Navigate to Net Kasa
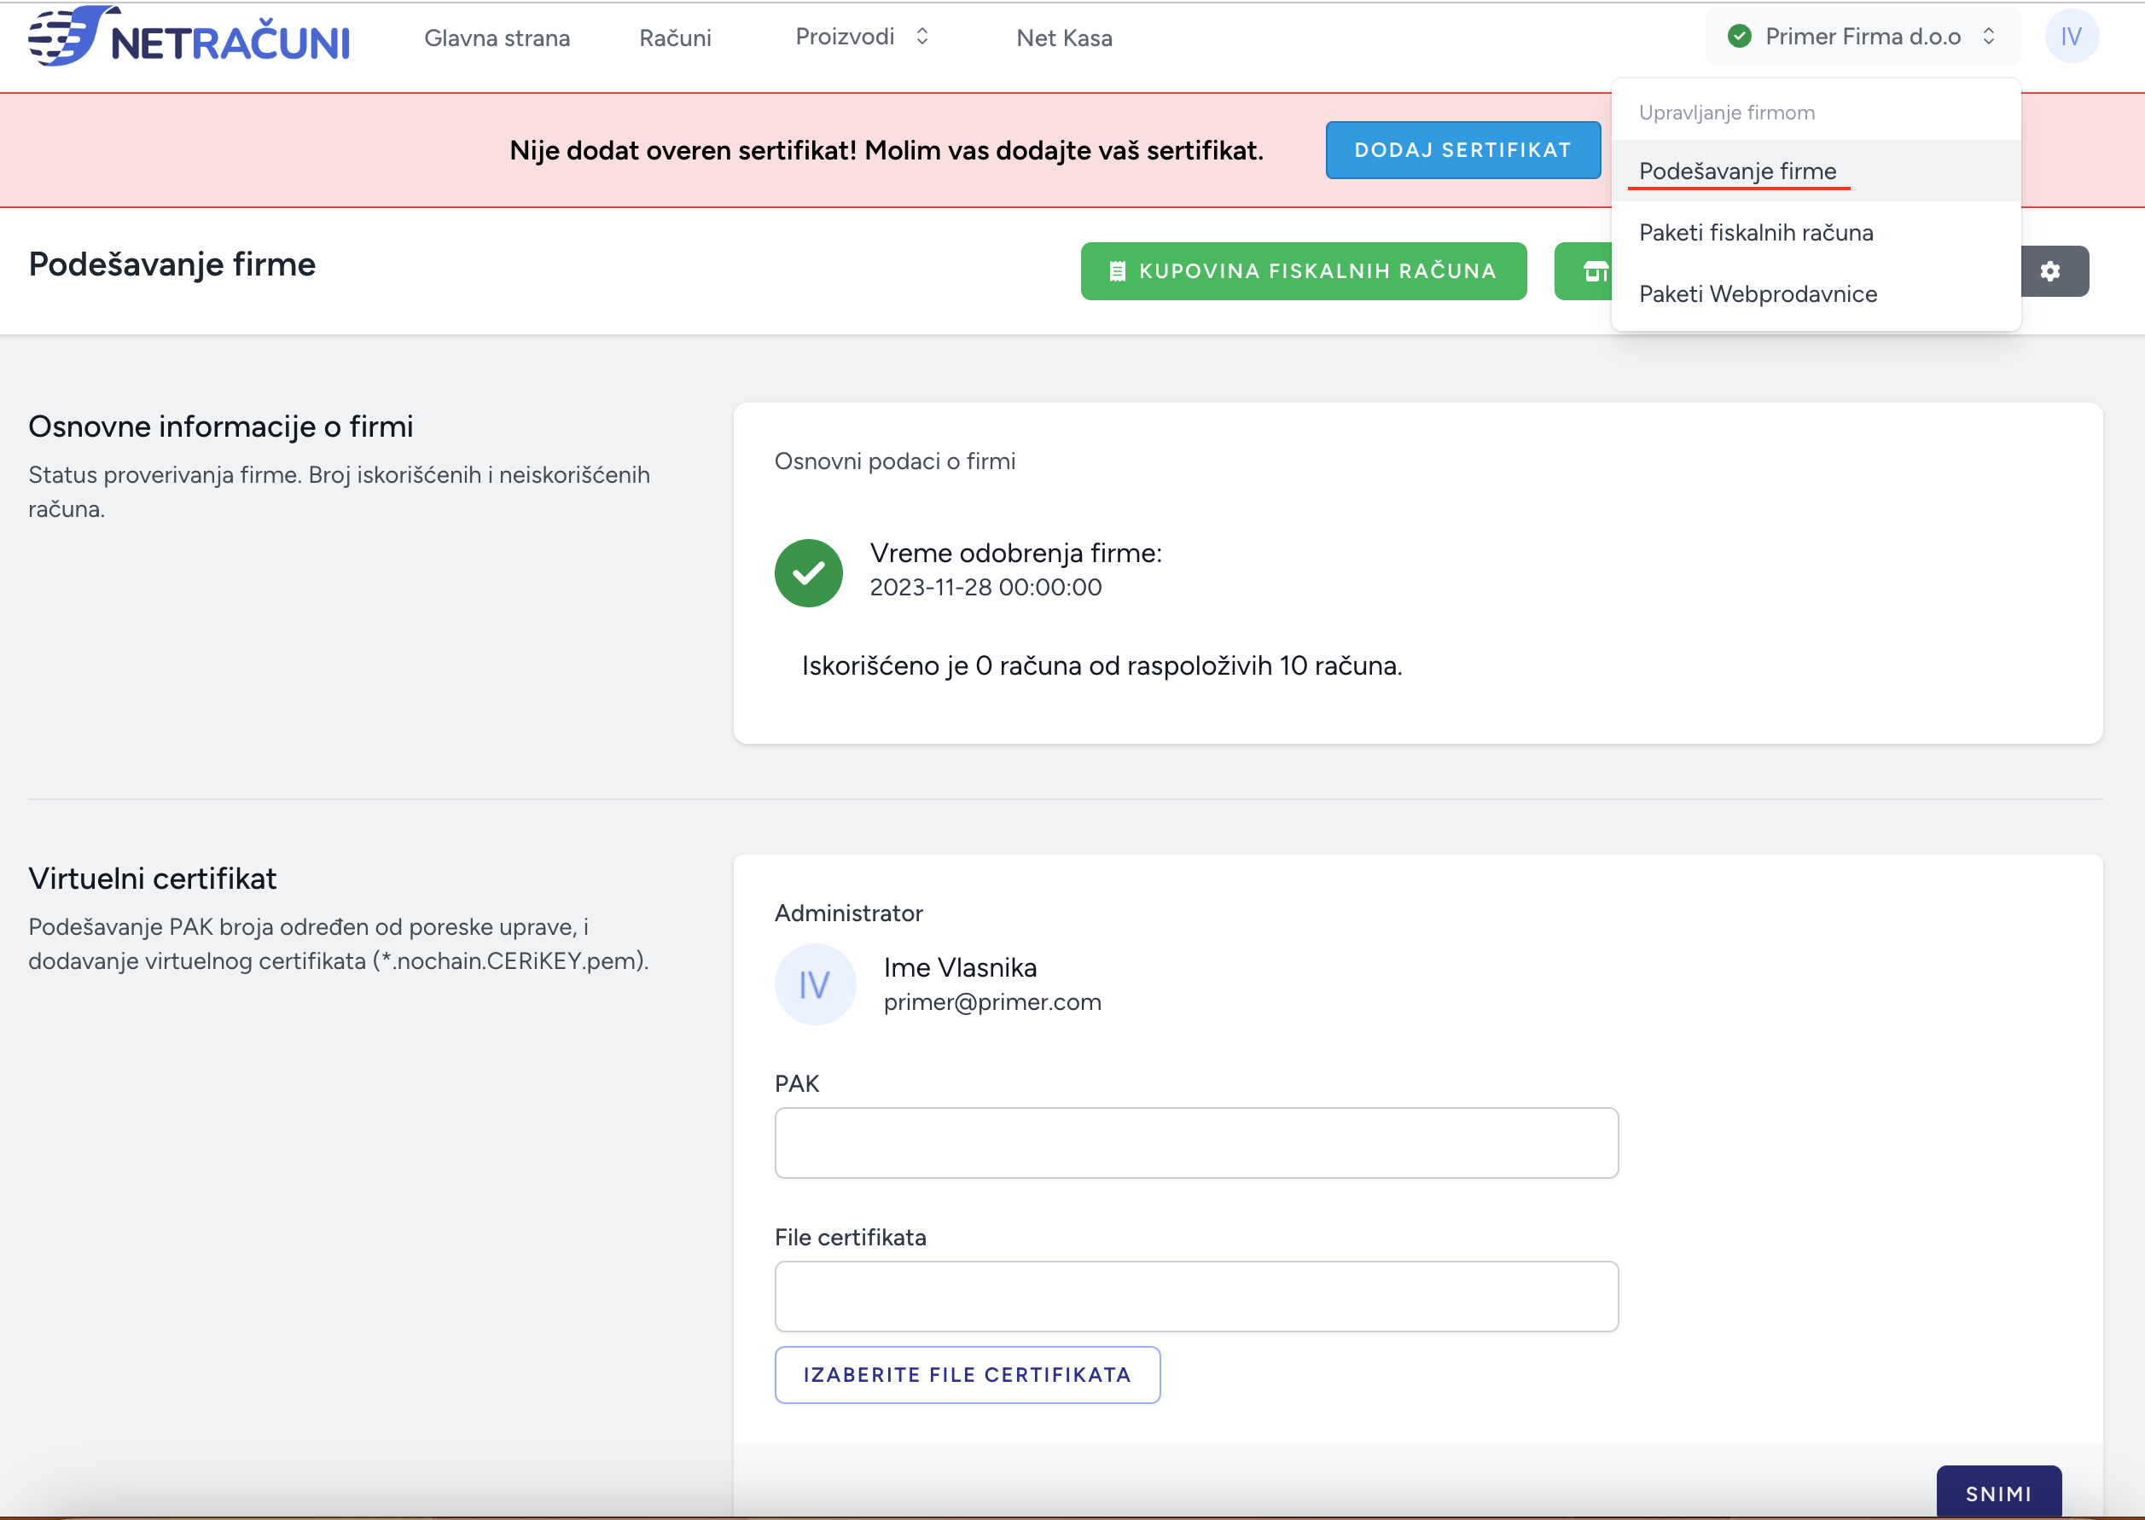 [x=1064, y=38]
